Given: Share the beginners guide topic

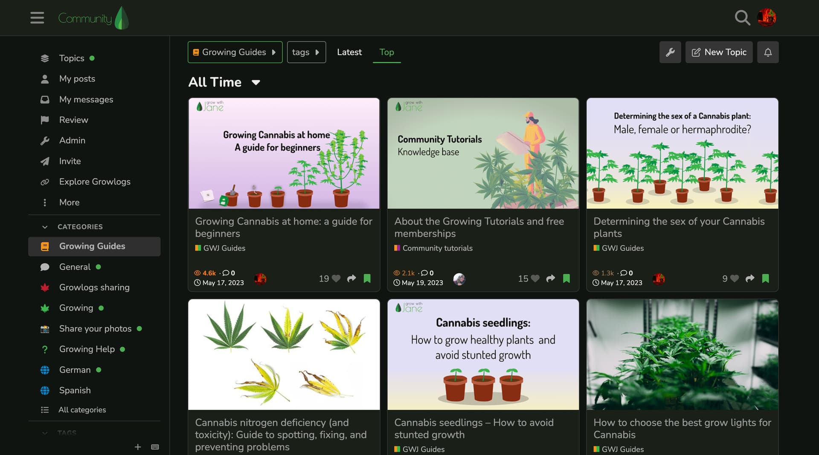Looking at the screenshot, I should tap(351, 278).
